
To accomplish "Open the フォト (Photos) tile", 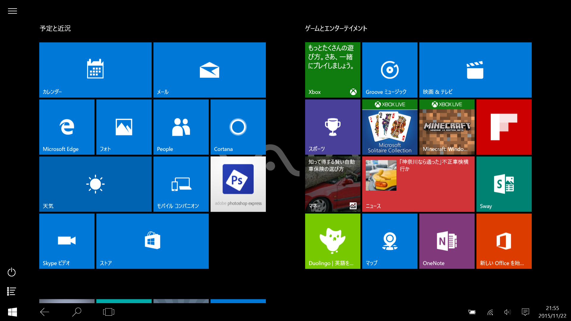I will 124,127.
